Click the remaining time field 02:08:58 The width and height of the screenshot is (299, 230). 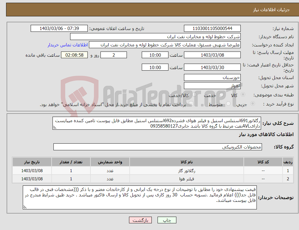(74, 55)
